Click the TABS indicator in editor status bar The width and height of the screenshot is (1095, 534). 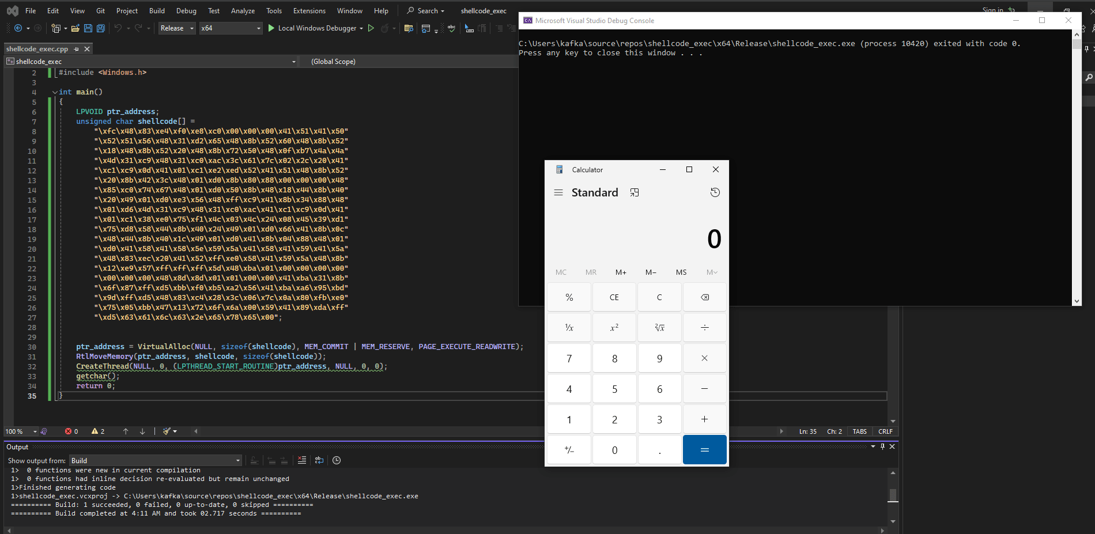tap(860, 431)
